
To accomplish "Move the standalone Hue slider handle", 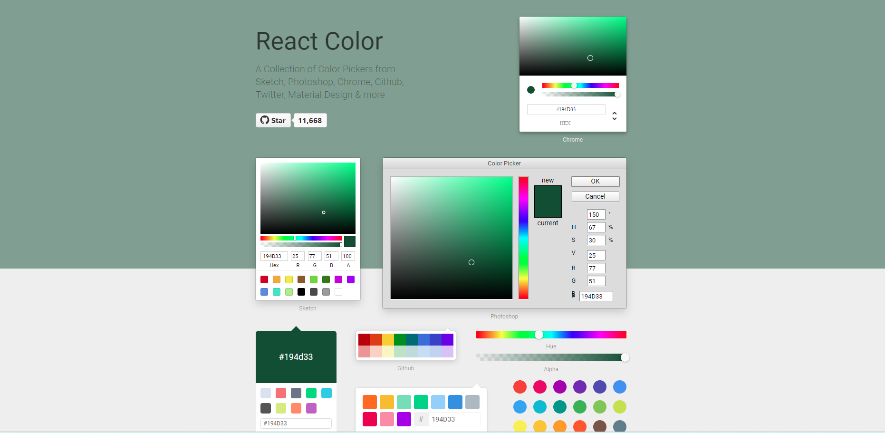I will [539, 335].
